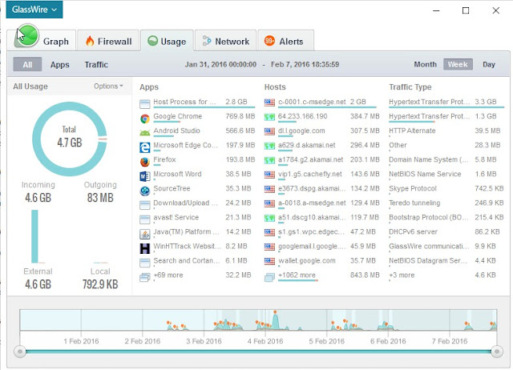Image resolution: width=513 pixels, height=370 pixels.
Task: Click the a629.d.akamai.net host icon
Action: coord(269,146)
